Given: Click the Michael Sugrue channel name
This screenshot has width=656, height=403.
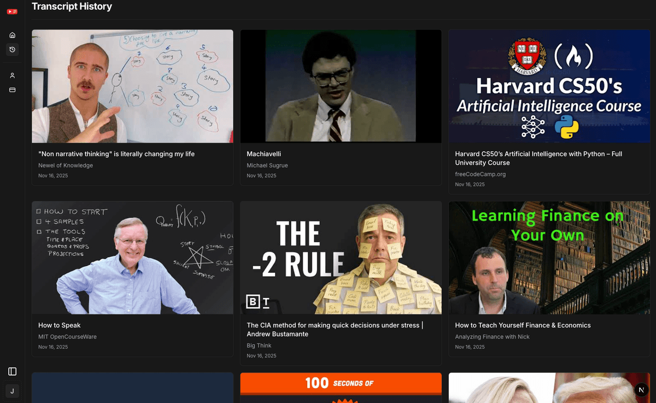Looking at the screenshot, I should click(x=267, y=165).
